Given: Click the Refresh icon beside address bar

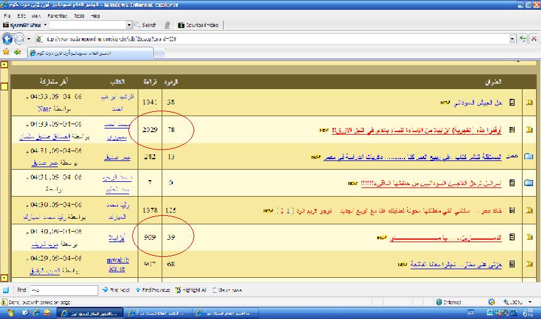Looking at the screenshot, I should (x=523, y=38).
